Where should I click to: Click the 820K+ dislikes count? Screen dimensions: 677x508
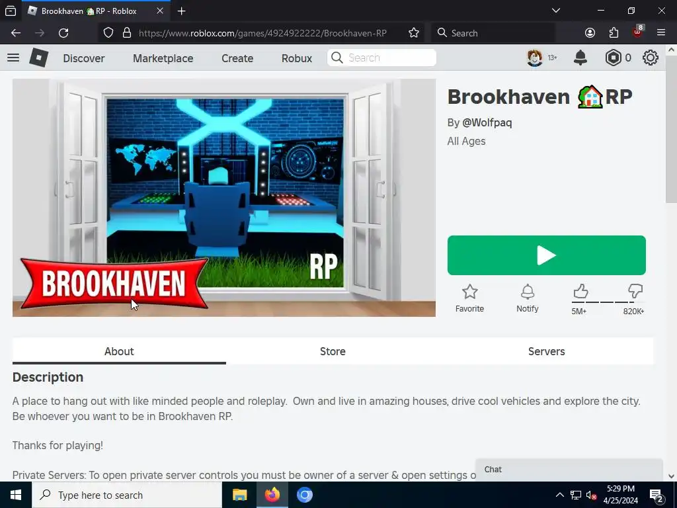point(633,312)
